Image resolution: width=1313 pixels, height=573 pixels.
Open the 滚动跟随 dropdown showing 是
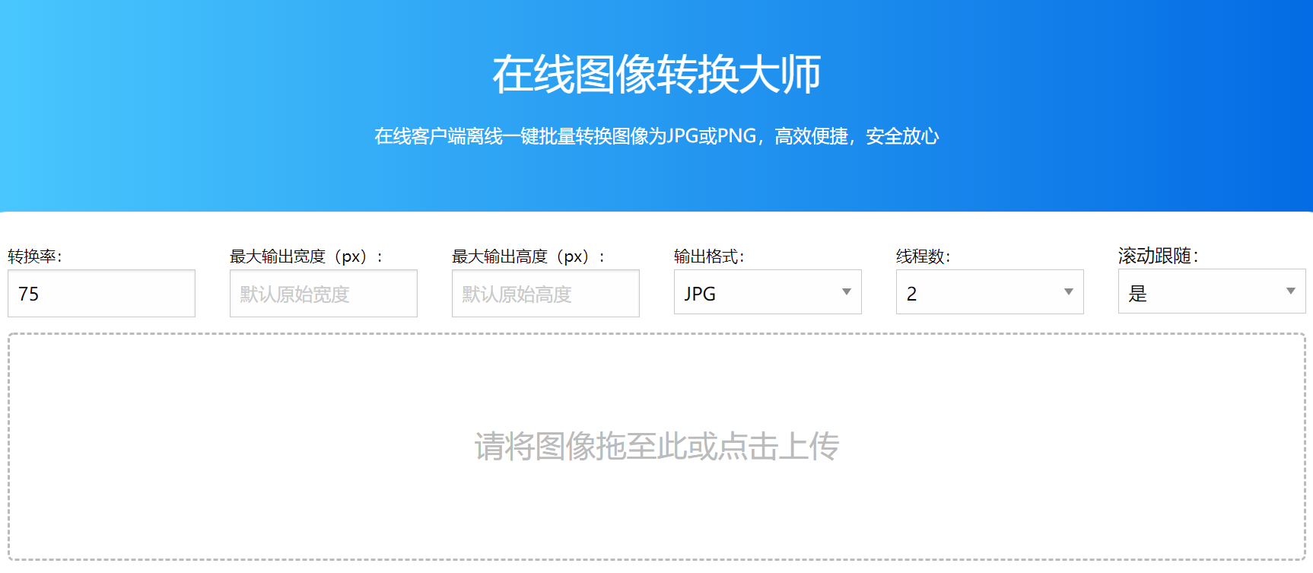point(1202,291)
